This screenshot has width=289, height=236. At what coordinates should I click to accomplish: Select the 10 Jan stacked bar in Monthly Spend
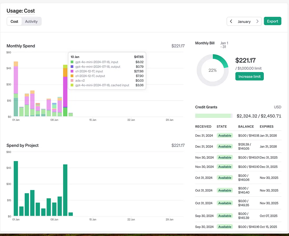[65, 91]
